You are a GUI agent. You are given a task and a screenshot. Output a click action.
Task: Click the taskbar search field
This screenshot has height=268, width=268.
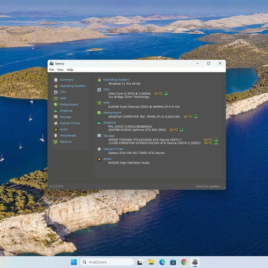tap(107, 262)
